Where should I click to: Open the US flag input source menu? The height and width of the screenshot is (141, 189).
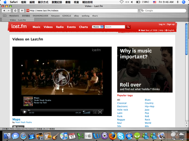click(x=154, y=2)
